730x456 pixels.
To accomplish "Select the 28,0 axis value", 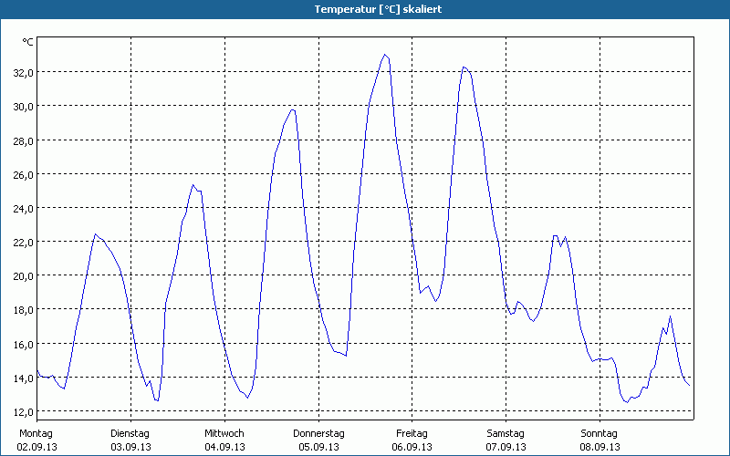I will (24, 140).
